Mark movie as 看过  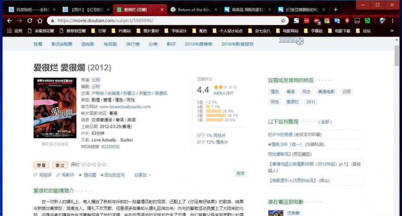click(60, 165)
